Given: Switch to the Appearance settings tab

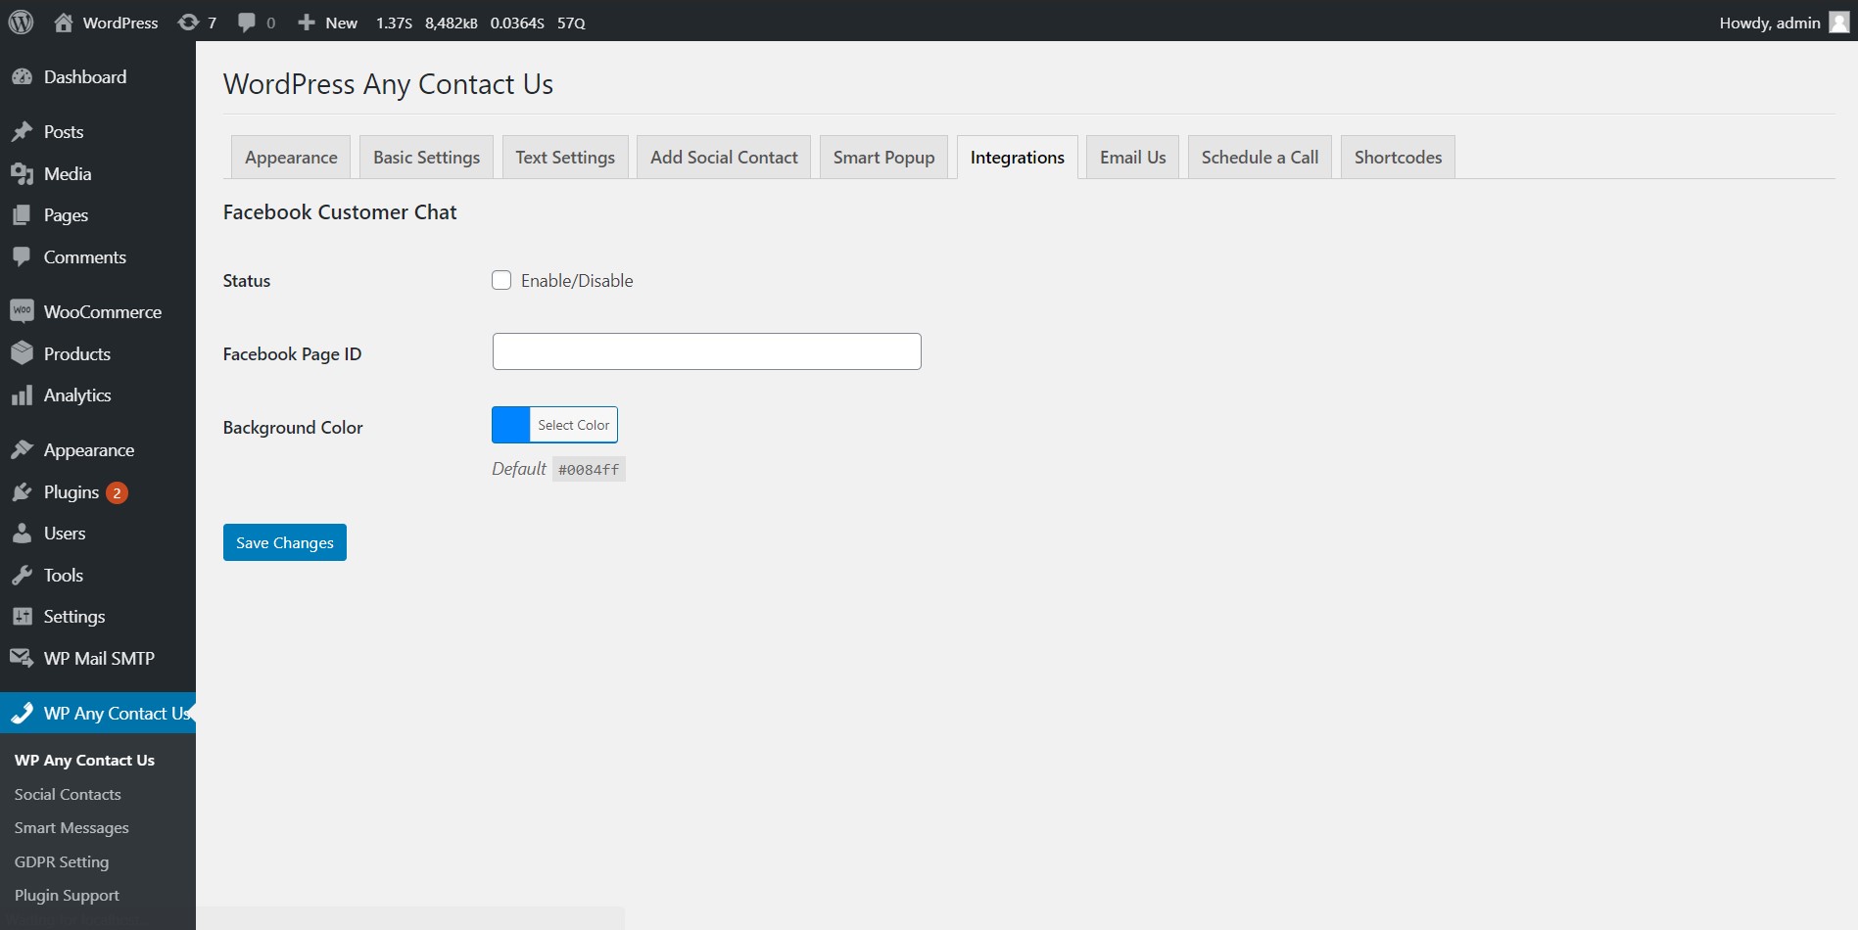Looking at the screenshot, I should point(291,158).
